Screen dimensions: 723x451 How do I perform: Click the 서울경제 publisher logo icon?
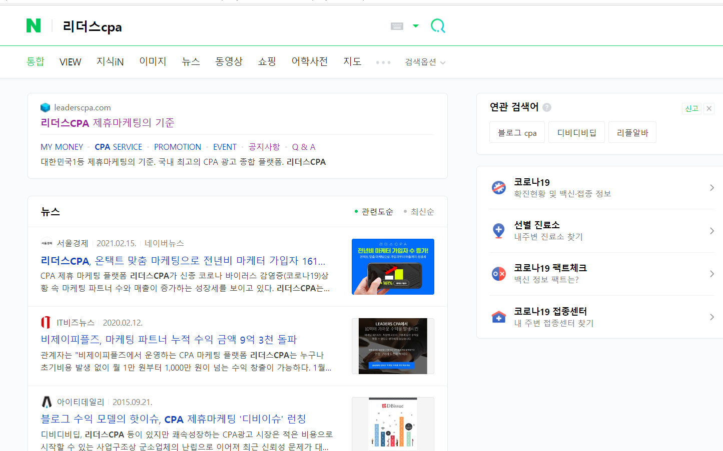point(47,243)
